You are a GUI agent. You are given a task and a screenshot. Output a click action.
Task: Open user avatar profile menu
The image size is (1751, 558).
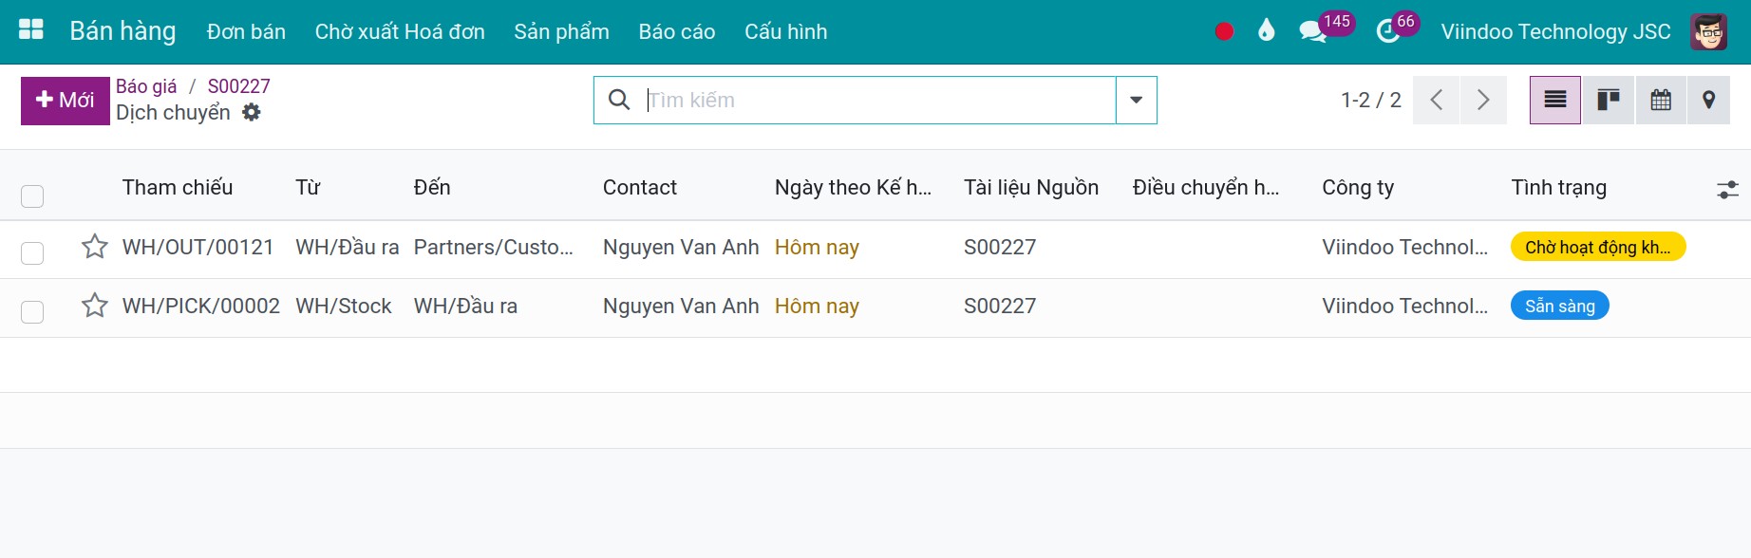[x=1708, y=31]
